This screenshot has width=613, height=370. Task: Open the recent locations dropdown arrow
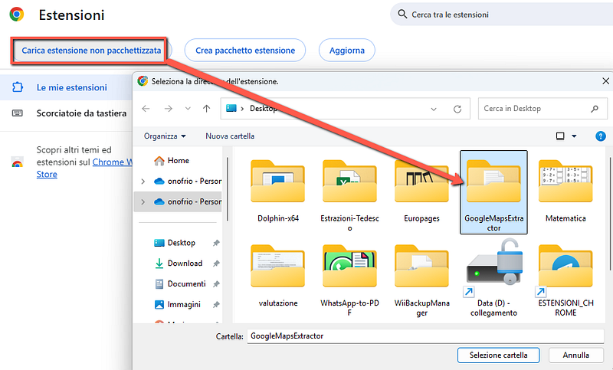tap(188, 109)
